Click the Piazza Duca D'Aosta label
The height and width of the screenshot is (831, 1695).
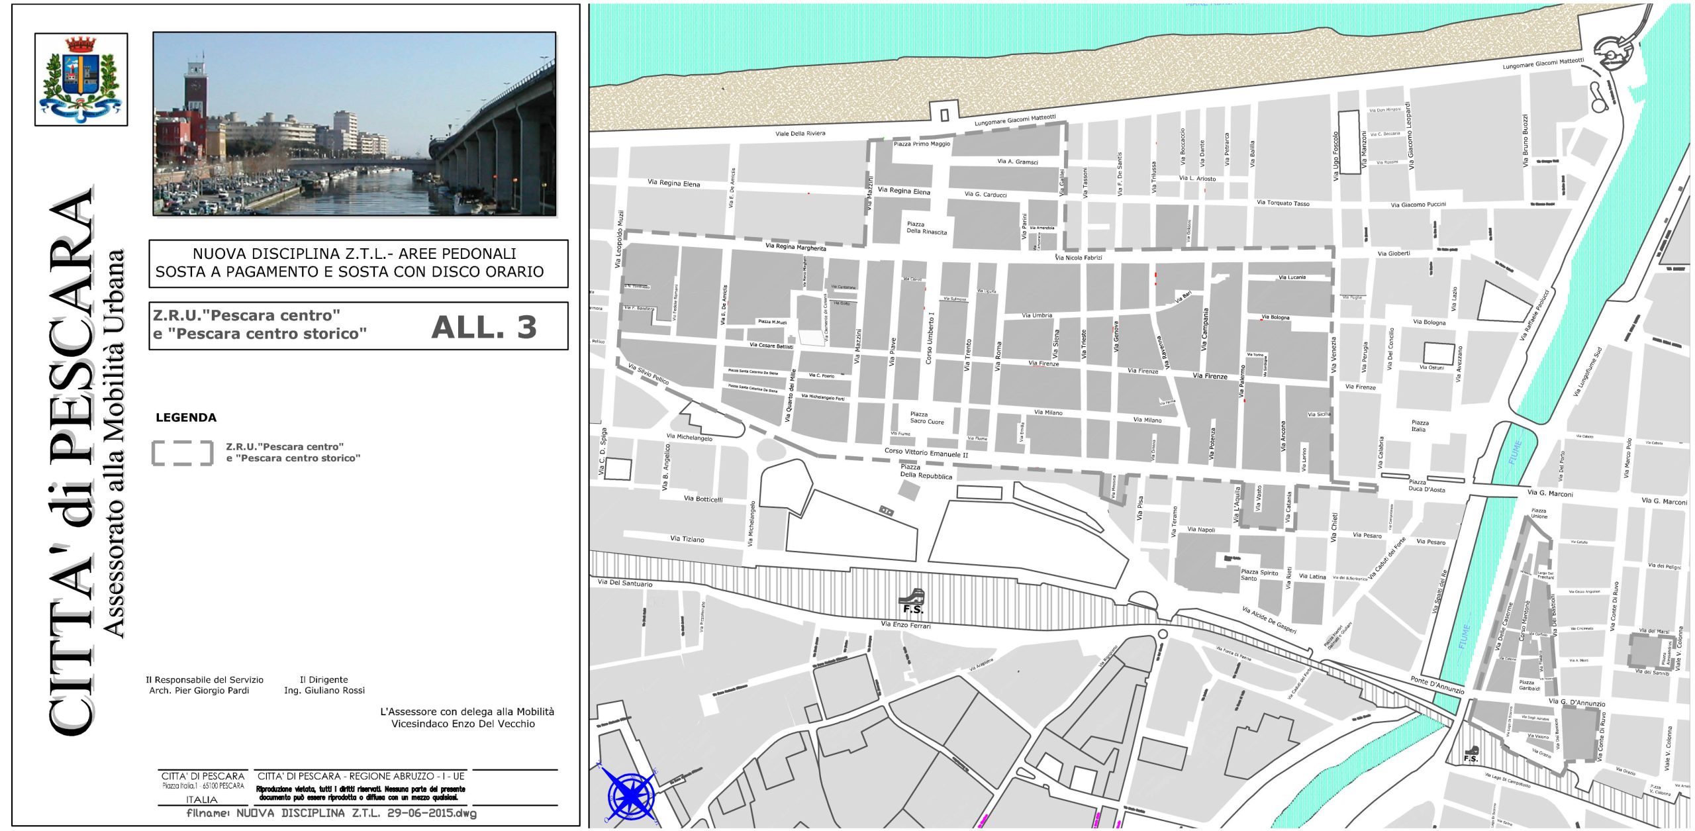(1426, 486)
